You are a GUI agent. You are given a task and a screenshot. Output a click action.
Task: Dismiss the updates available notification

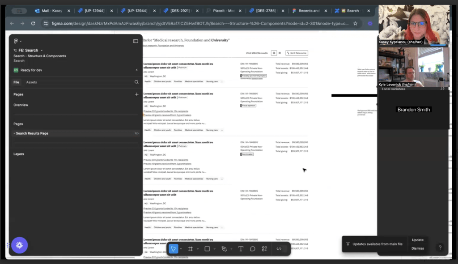click(417, 248)
